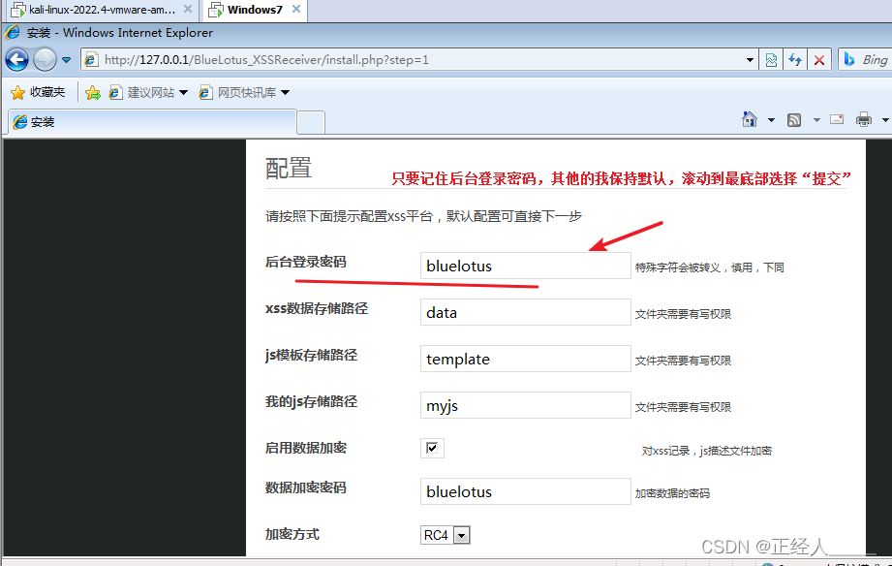
Task: Expand the address bar autocomplete dropdown
Action: point(750,60)
